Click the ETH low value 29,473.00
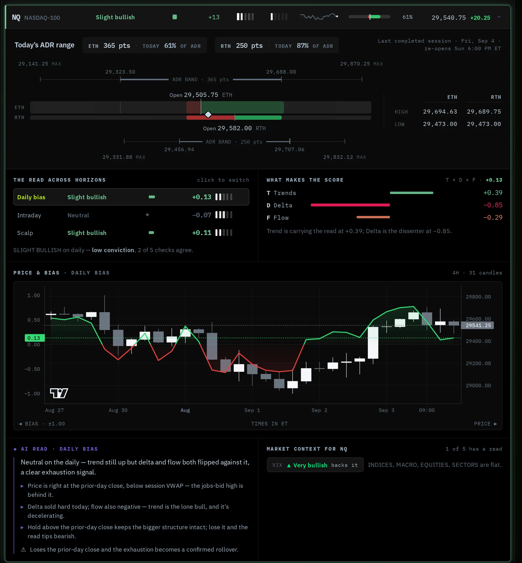Screen dimensions: 522x563 point(440,124)
